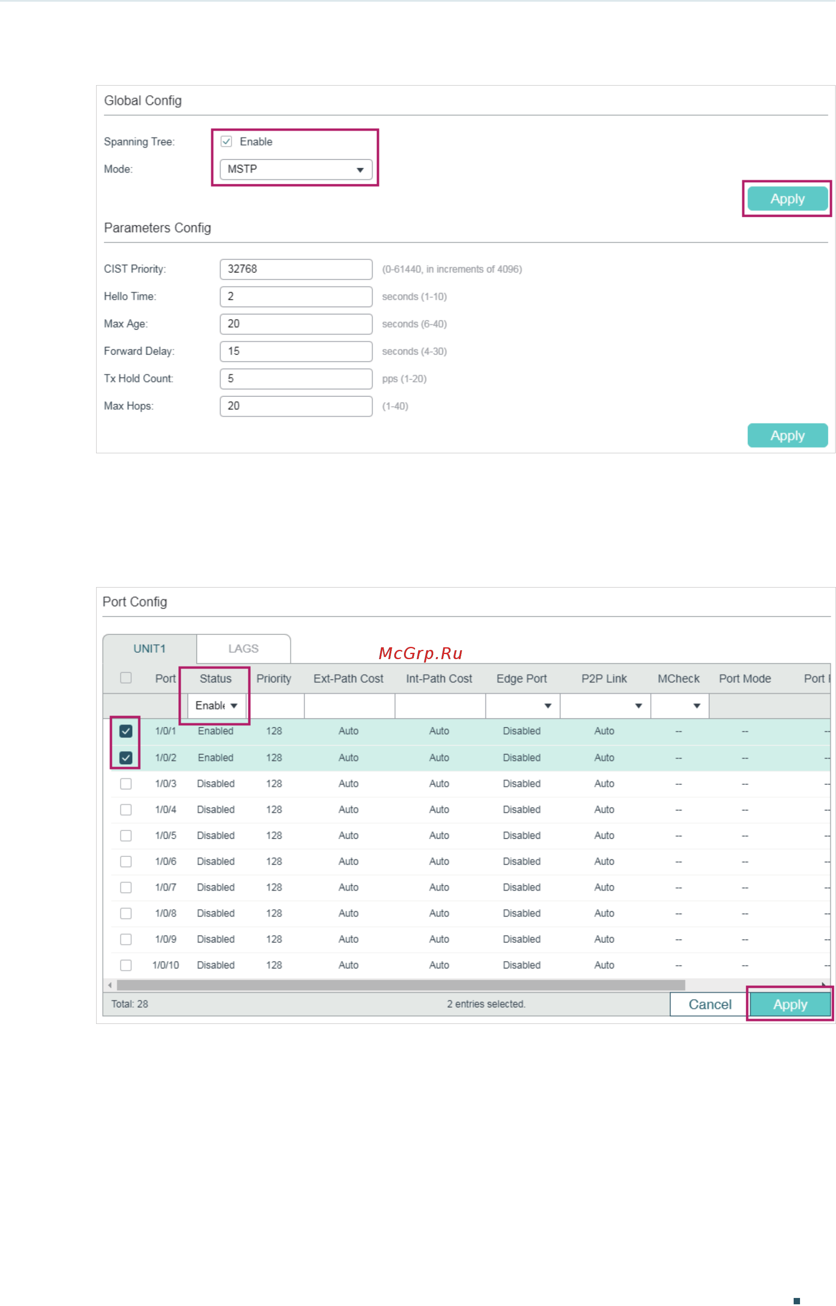Click Cancel in Port Config
This screenshot has width=836, height=1306.
pos(709,1005)
